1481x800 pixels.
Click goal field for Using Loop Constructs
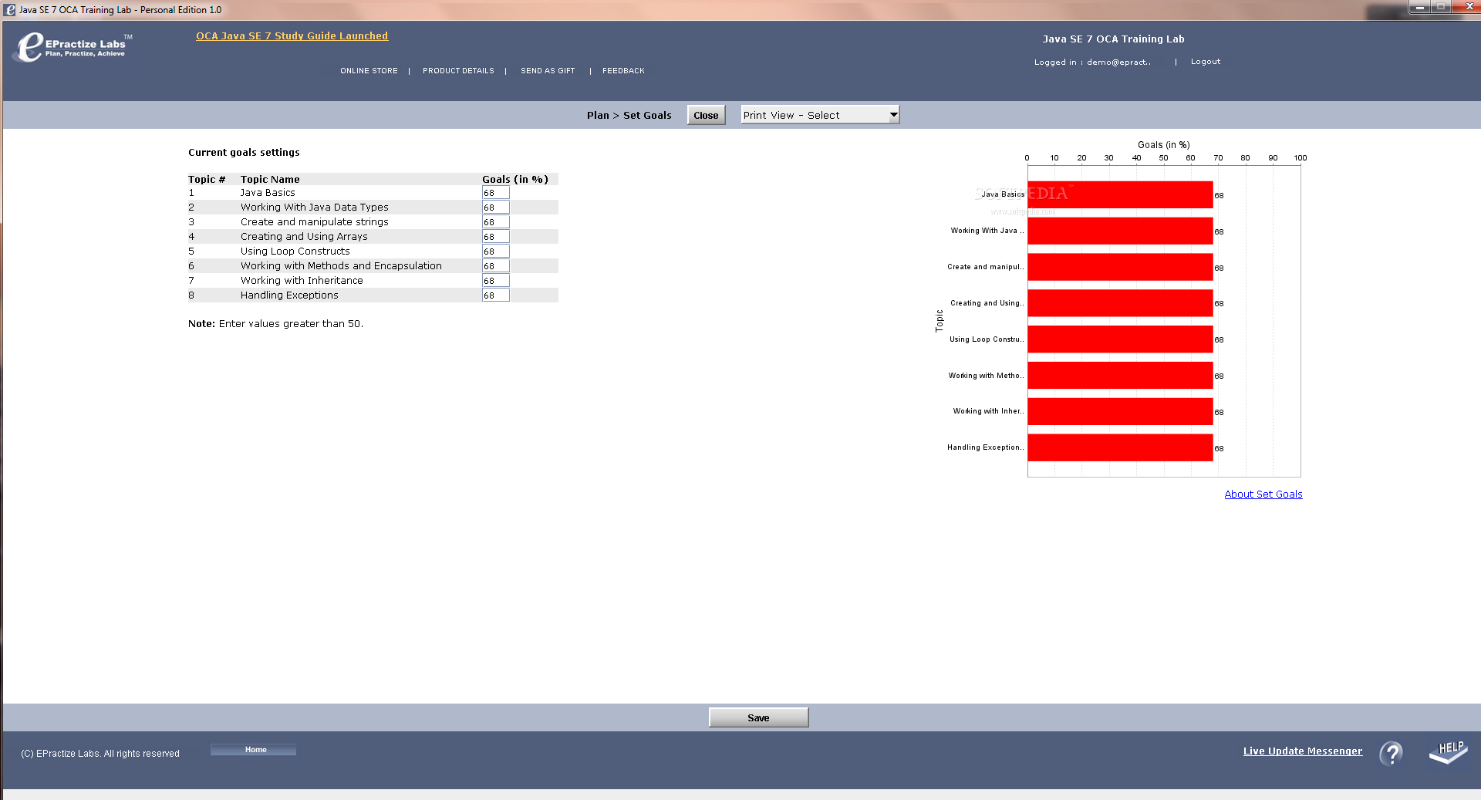coord(495,251)
